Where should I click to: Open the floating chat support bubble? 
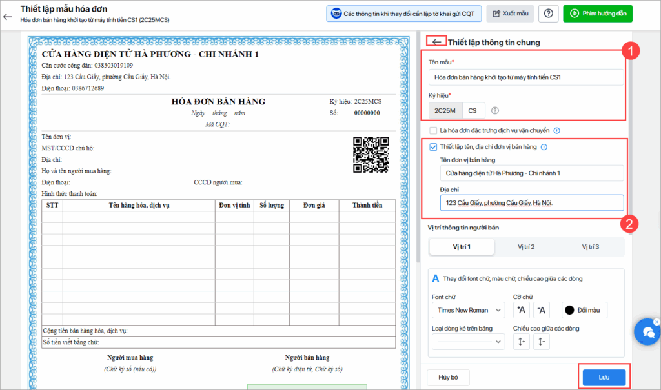pyautogui.click(x=646, y=331)
